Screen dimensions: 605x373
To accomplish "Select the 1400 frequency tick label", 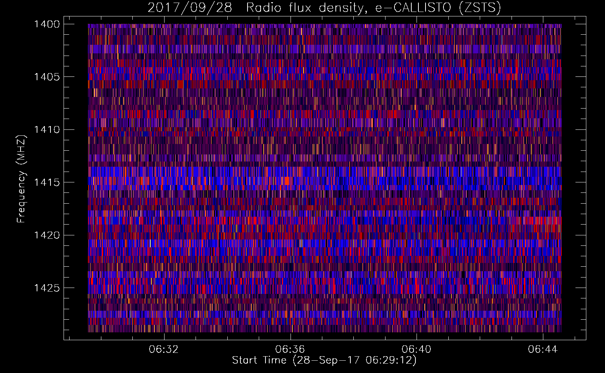I will point(47,24).
